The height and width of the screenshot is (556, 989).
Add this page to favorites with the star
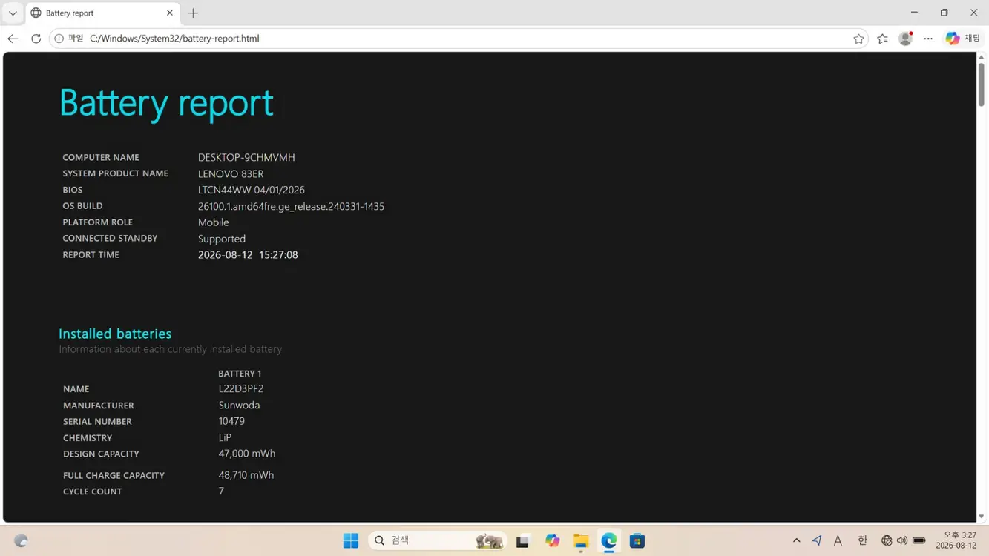(x=858, y=39)
